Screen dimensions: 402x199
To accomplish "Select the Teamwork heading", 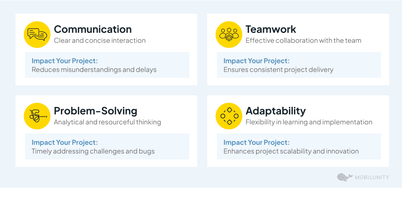I will pos(271,29).
